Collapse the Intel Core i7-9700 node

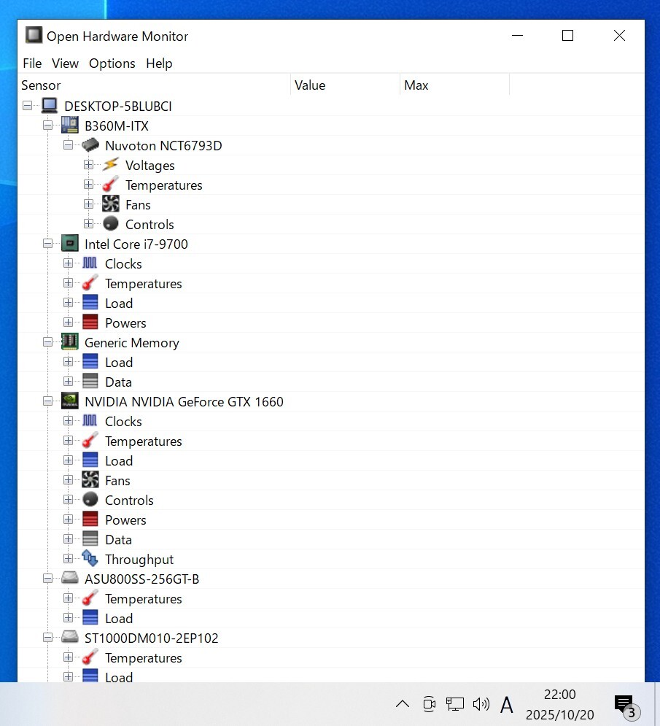point(47,244)
